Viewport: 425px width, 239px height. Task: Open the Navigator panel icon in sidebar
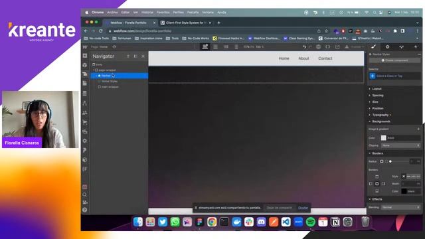tap(85, 74)
